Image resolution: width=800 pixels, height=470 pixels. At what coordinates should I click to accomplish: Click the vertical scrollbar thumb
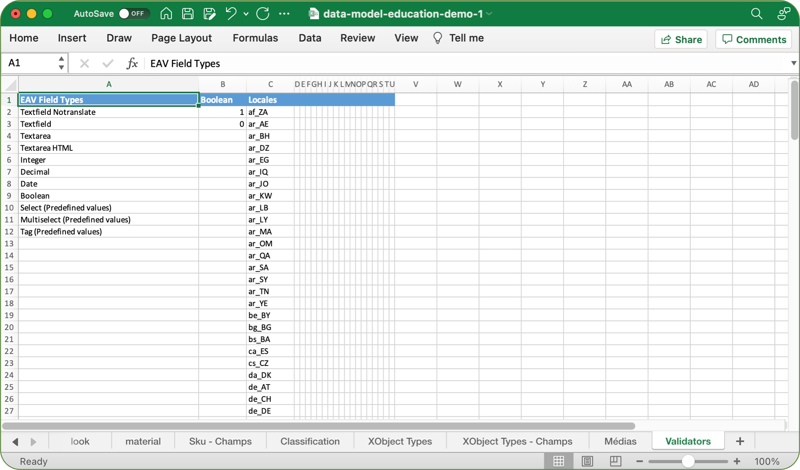[794, 110]
